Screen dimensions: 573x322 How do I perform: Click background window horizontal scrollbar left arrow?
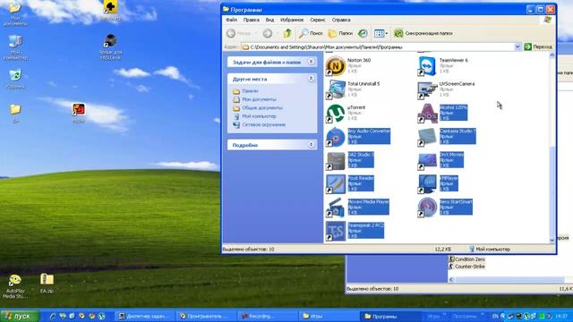click(451, 280)
